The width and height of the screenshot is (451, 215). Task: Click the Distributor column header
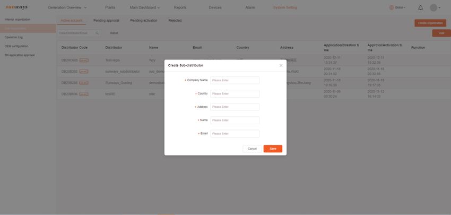point(114,47)
